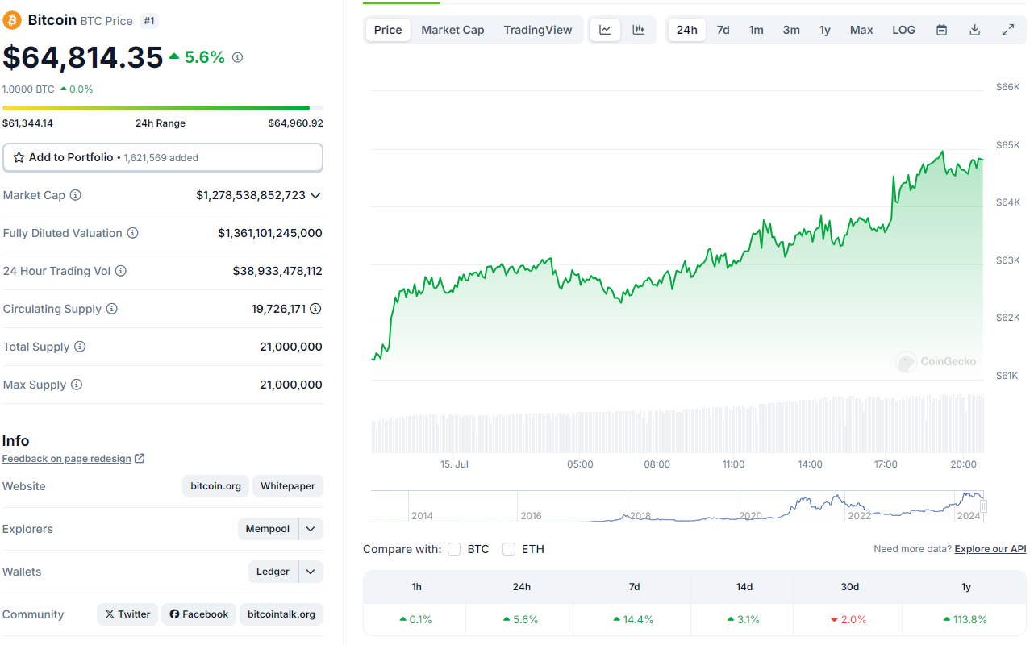
Task: Select the 1y time range
Action: point(825,30)
